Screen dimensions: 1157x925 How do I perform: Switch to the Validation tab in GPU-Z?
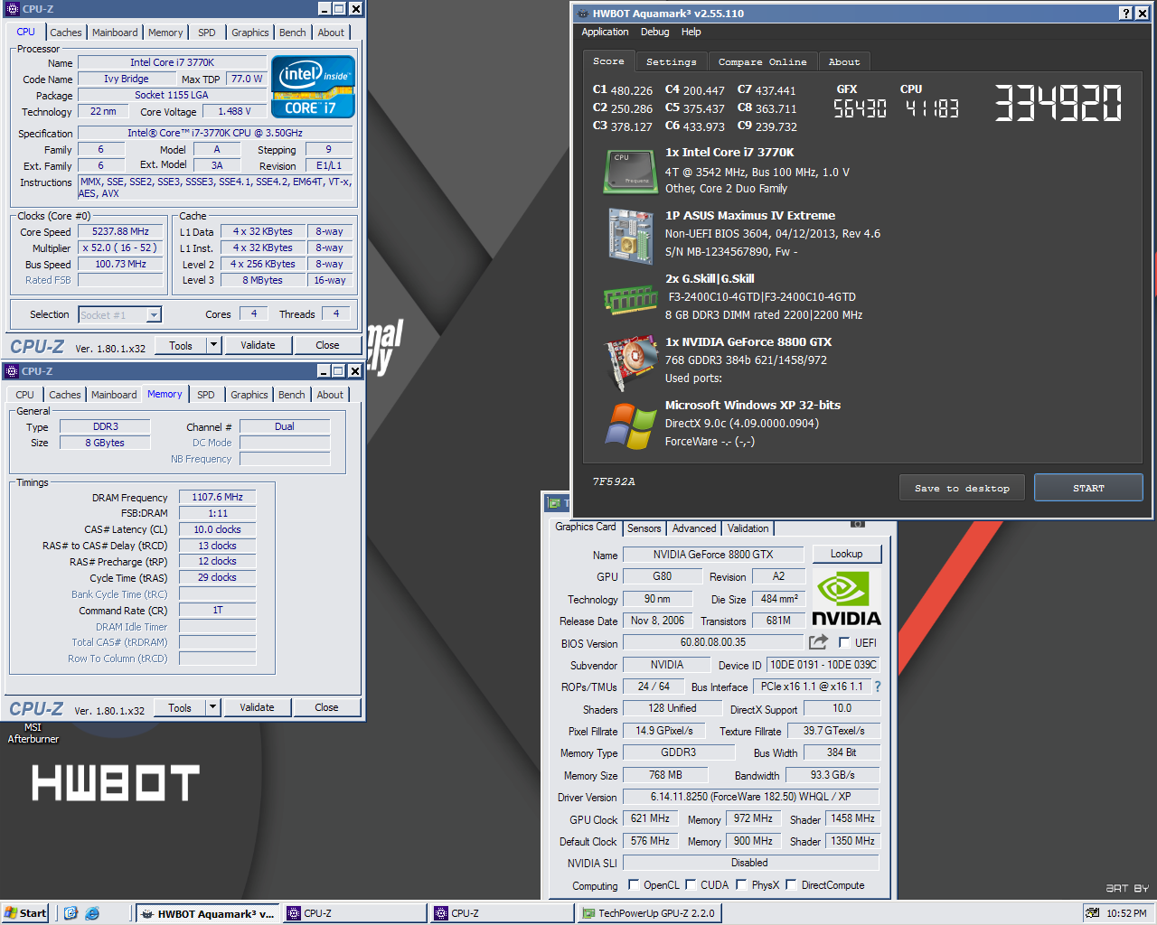pyautogui.click(x=748, y=528)
